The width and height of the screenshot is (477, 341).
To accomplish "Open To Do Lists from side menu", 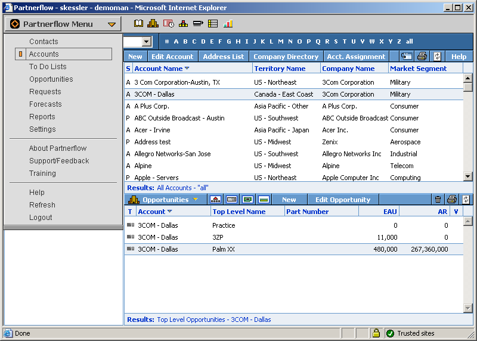I will coord(48,66).
